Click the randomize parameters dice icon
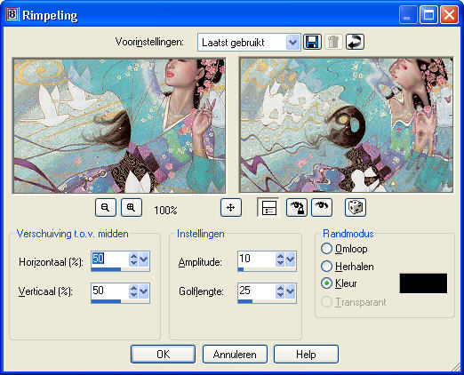Image resolution: width=464 pixels, height=375 pixels. [x=356, y=207]
